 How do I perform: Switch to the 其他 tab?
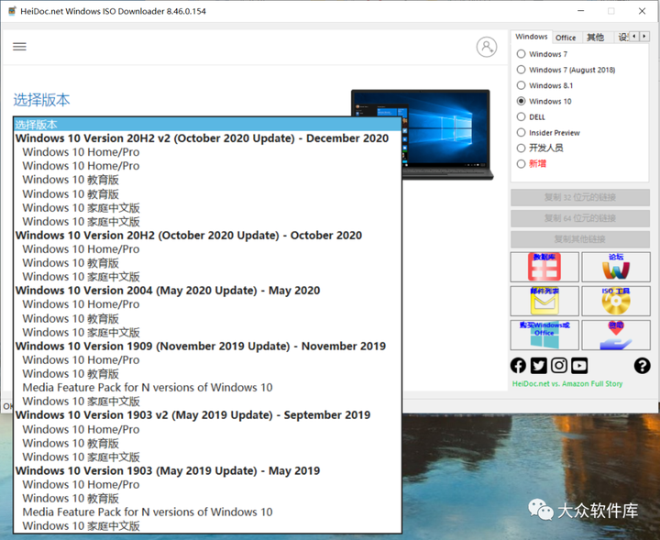[x=595, y=38]
